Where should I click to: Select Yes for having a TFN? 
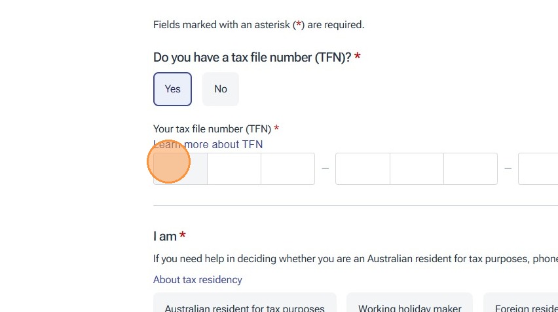coord(172,89)
